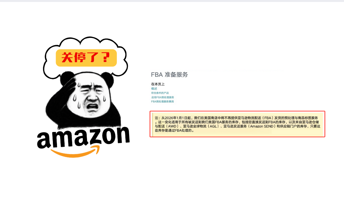This screenshot has width=344, height=198.
Task: Click the yellow 关停了？ banner
Action: click(86, 58)
